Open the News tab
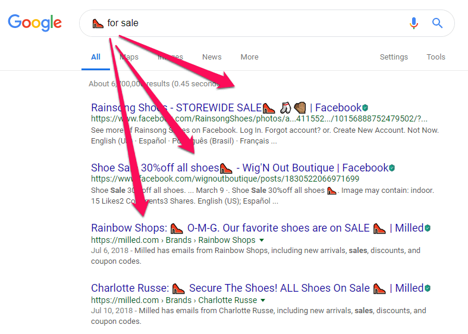The height and width of the screenshot is (334, 468). [212, 57]
